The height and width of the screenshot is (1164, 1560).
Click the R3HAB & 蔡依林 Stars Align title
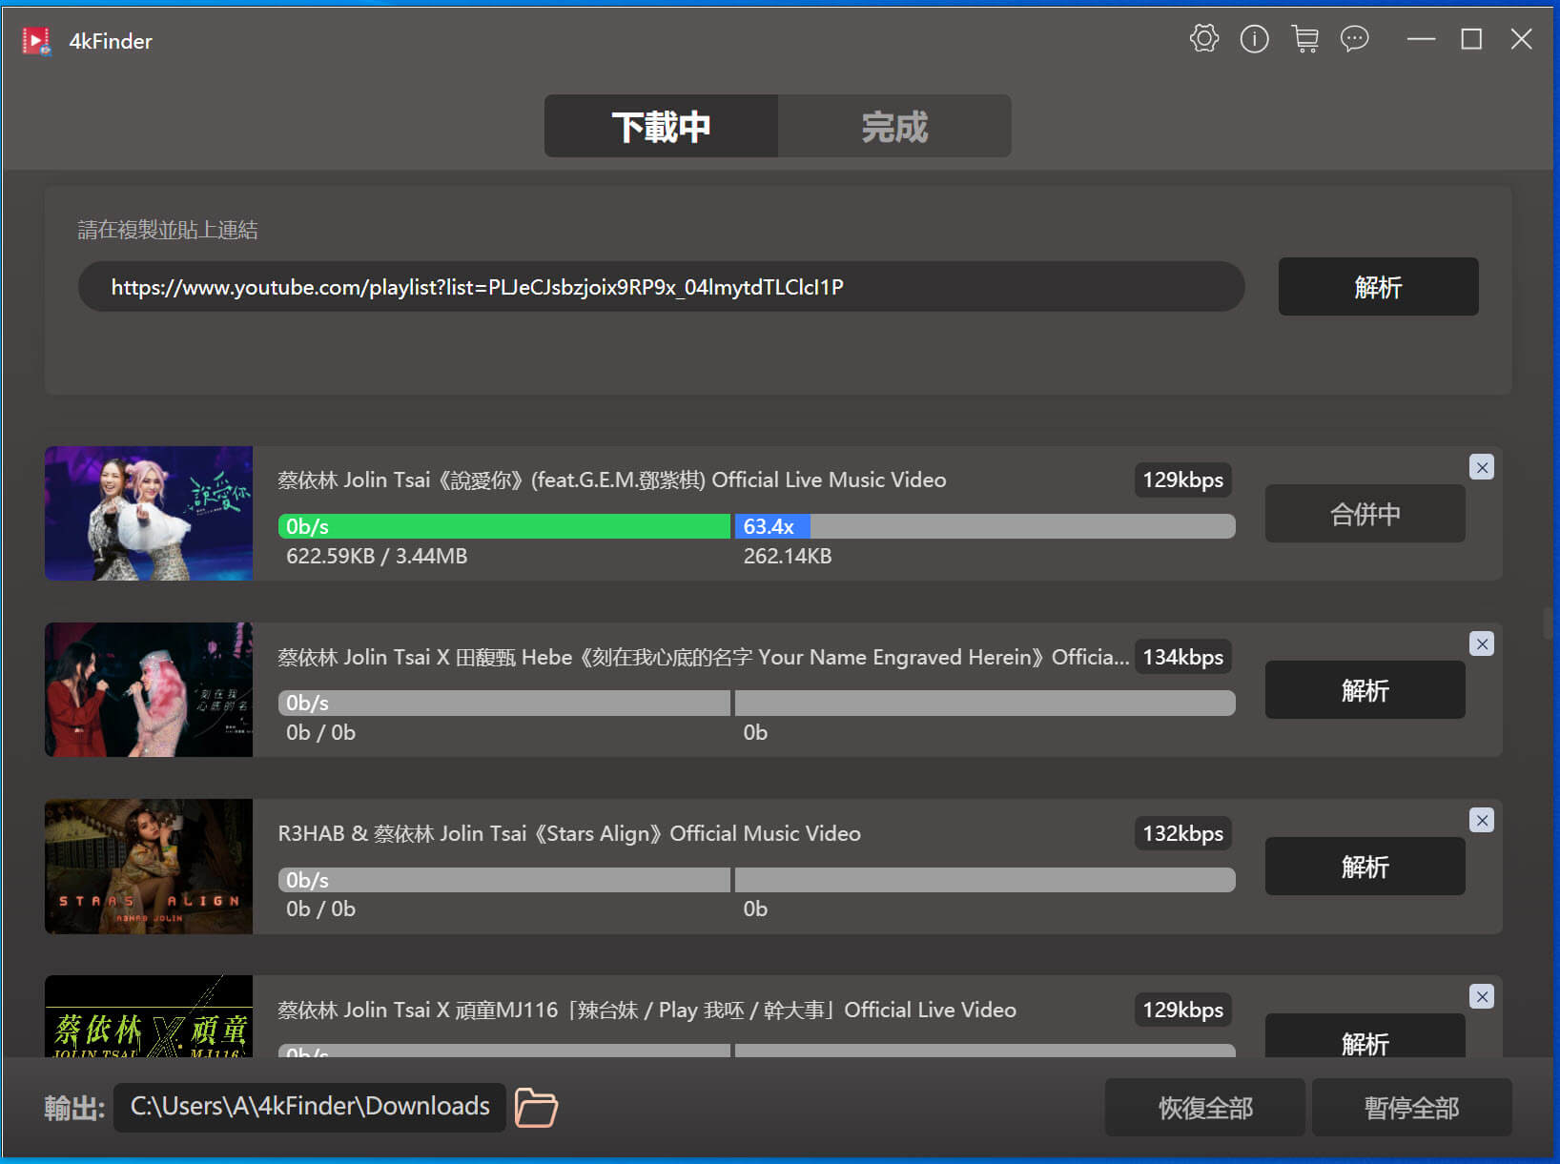[569, 833]
